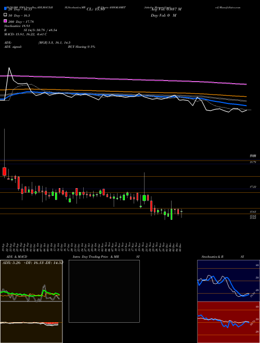Click the 'Stochastics: 18.91' reading
Viewport: 260px width, 343px height.
(17, 26)
